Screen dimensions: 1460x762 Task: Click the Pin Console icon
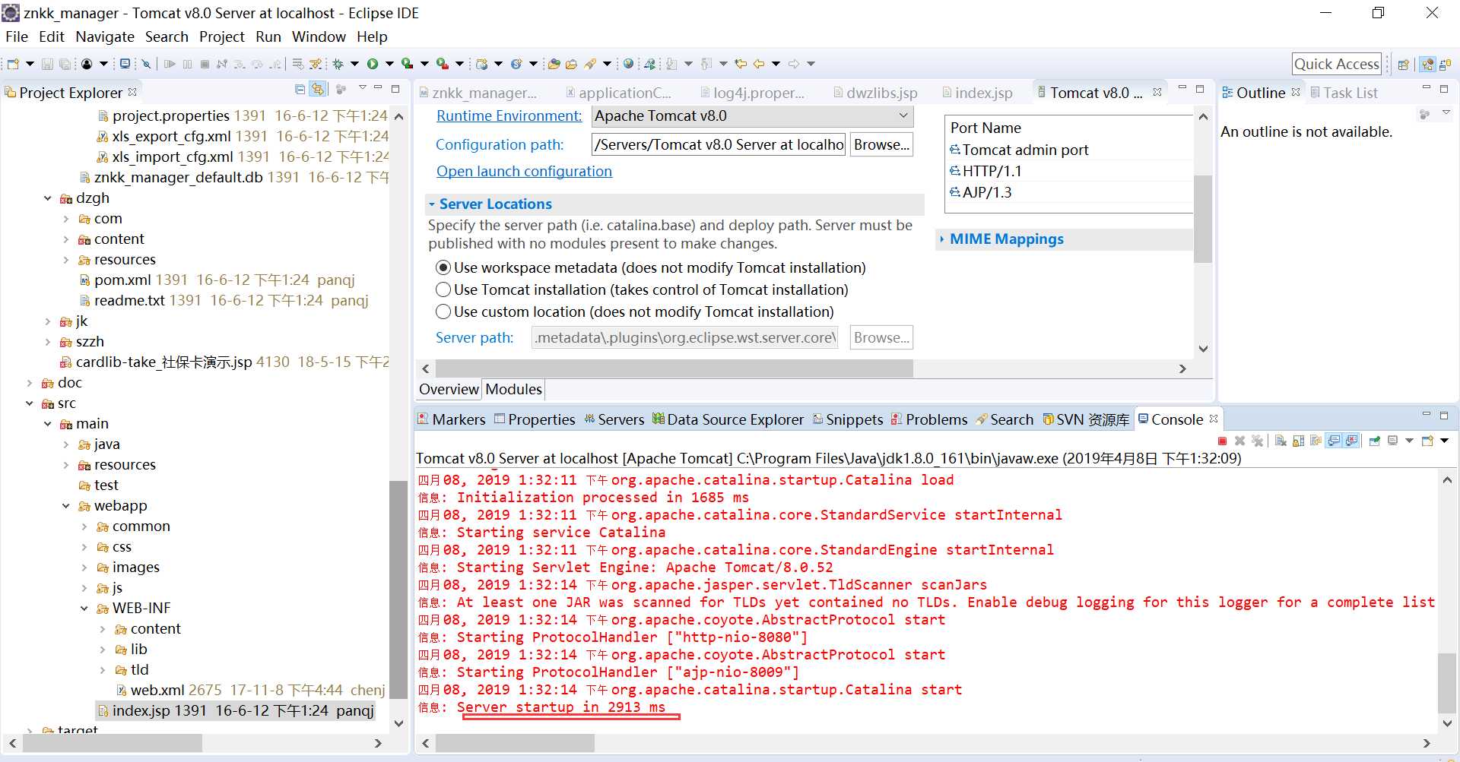[1375, 441]
